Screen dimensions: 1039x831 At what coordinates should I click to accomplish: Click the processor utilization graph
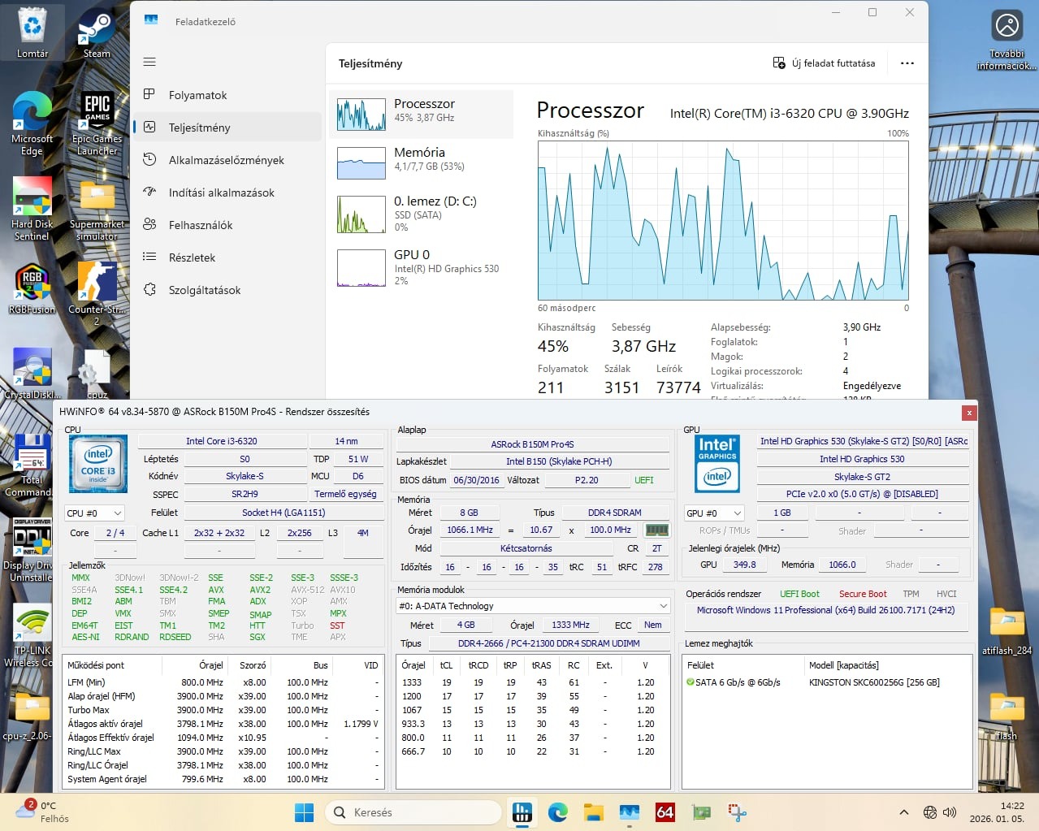(723, 221)
